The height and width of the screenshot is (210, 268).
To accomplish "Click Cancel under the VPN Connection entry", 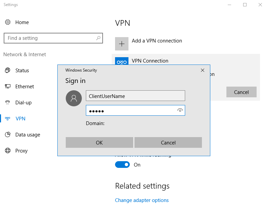I will 241,92.
